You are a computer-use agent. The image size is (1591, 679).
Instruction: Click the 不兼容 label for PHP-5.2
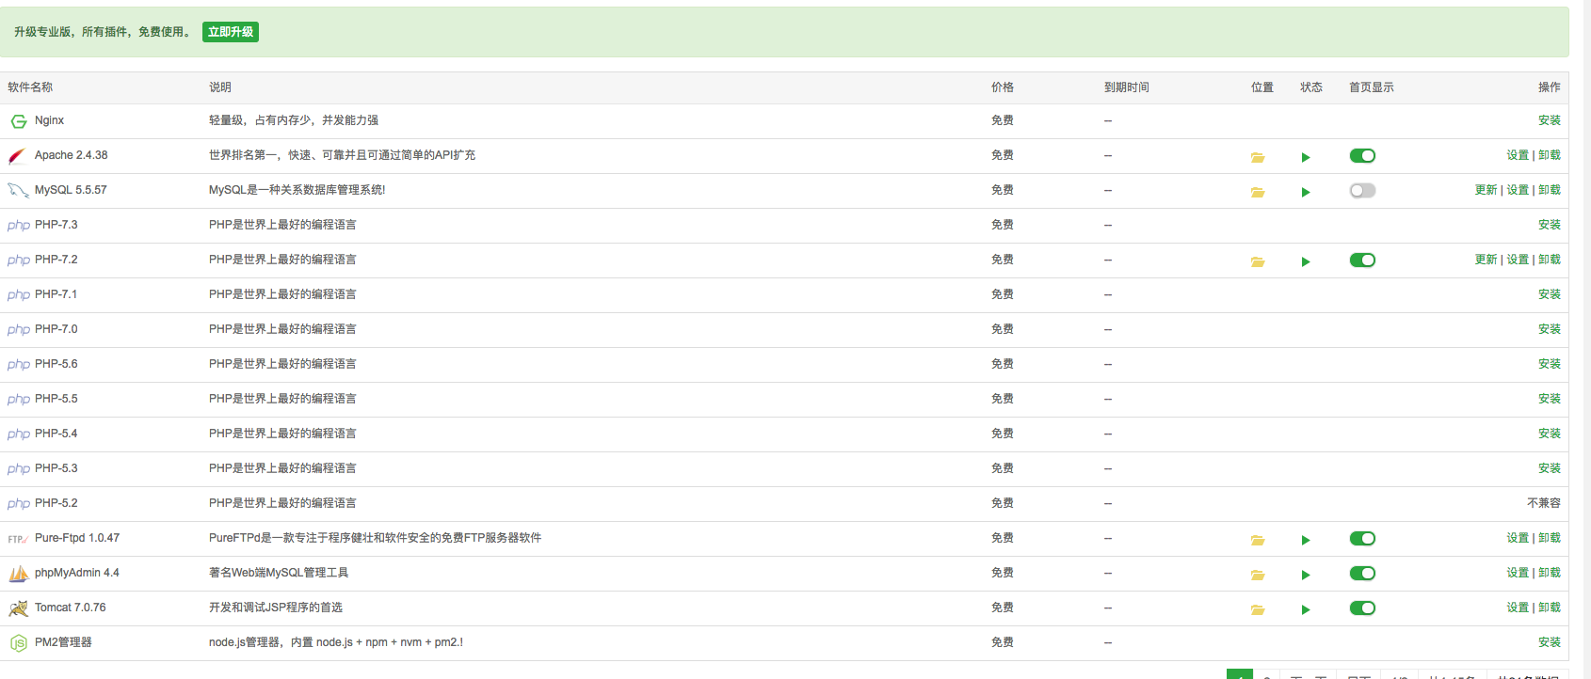click(x=1543, y=503)
